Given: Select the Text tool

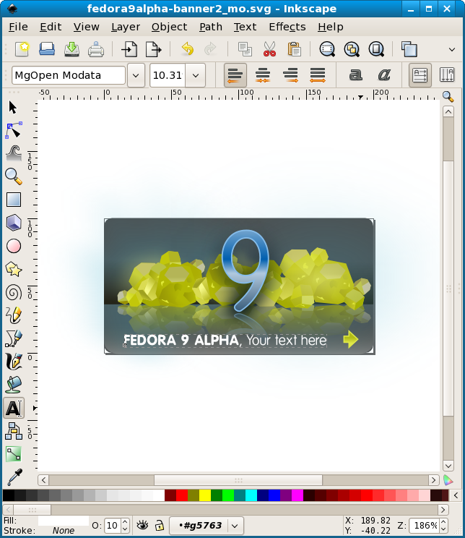Looking at the screenshot, I should tap(14, 408).
